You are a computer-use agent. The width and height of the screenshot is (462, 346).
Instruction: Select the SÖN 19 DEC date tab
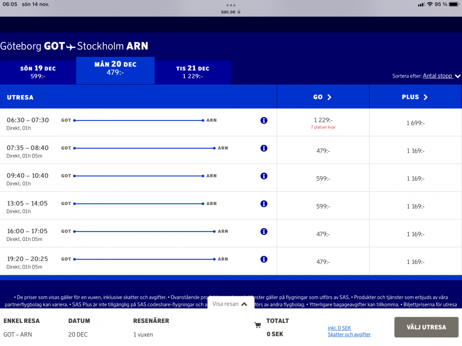(38, 72)
